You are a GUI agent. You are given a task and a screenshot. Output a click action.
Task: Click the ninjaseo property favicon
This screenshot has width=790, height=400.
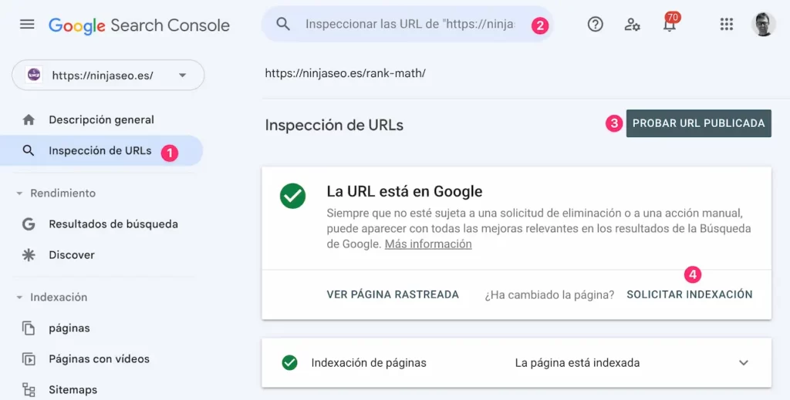pos(34,75)
